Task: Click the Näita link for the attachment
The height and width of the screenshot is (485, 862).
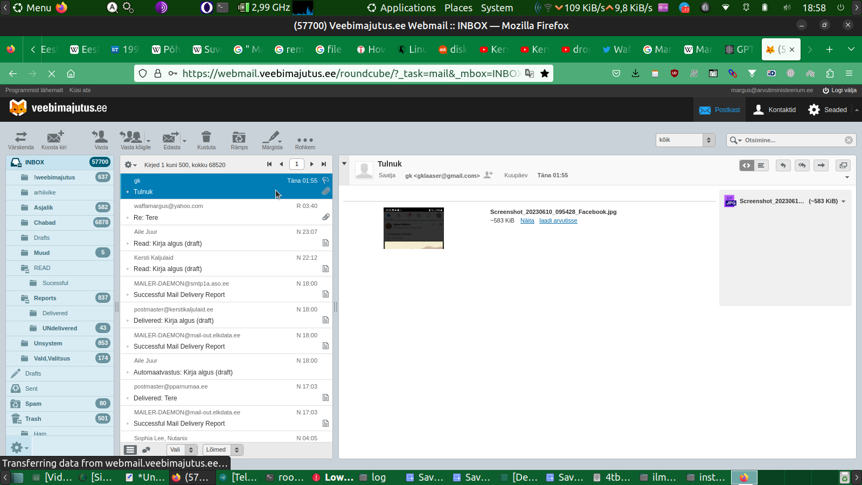Action: [527, 220]
